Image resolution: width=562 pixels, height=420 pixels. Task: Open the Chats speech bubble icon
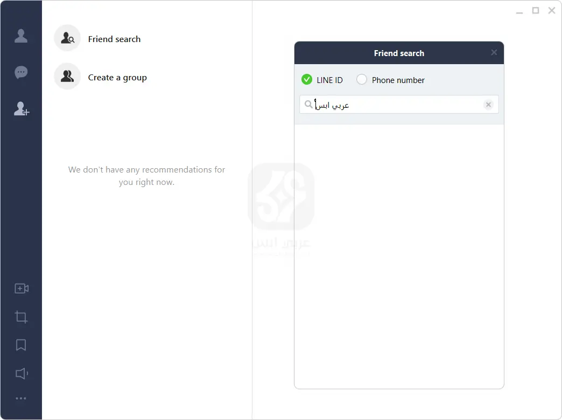(x=21, y=72)
